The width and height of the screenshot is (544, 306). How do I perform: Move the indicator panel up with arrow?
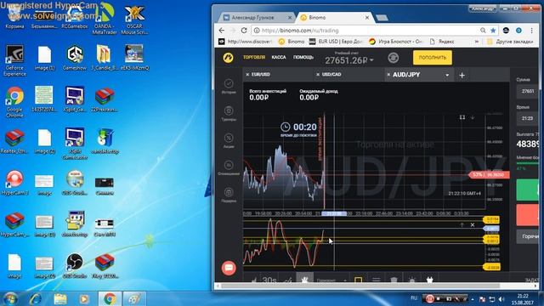coord(462,224)
